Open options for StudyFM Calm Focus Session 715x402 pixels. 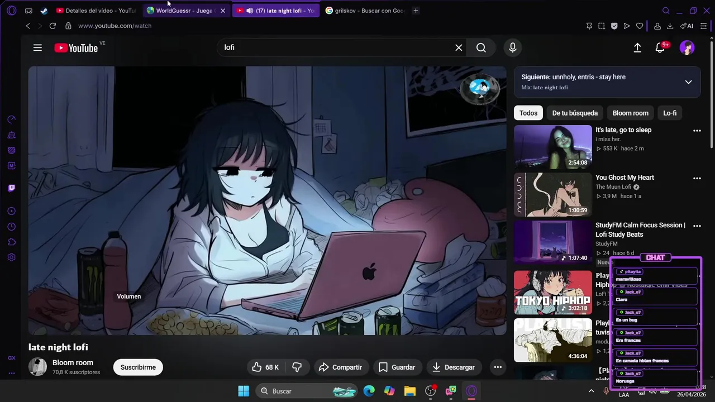tap(697, 226)
